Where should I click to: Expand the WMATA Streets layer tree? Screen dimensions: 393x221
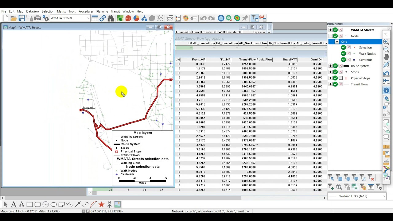[330, 30]
